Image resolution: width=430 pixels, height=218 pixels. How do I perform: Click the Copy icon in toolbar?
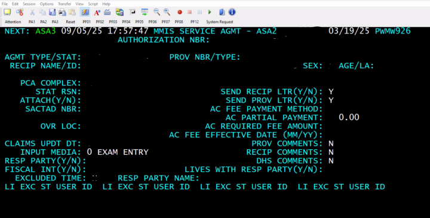pos(42,12)
